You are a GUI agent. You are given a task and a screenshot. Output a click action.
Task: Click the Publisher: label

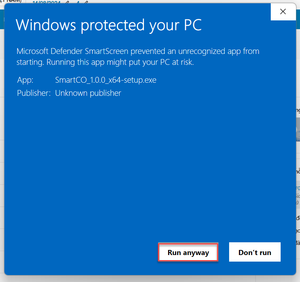click(x=34, y=93)
